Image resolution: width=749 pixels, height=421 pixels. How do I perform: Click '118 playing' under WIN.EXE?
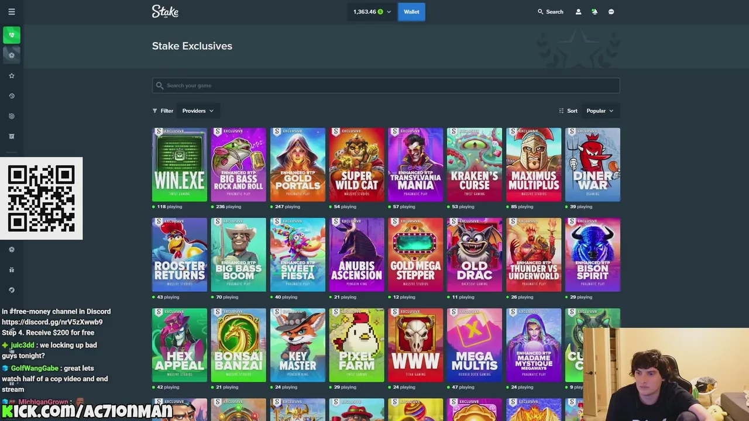170,206
